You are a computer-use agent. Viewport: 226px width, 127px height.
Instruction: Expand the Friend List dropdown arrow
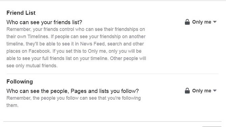[x=215, y=22]
